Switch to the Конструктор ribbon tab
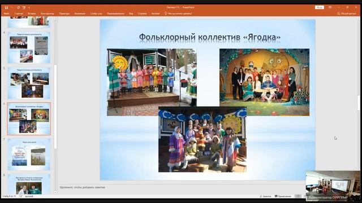 [x=48, y=14]
